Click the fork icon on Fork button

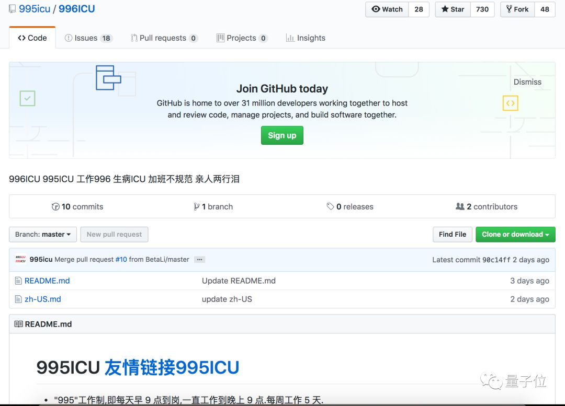coord(509,9)
